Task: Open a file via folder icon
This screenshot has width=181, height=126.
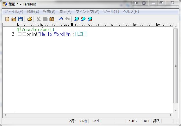Action: [14, 19]
